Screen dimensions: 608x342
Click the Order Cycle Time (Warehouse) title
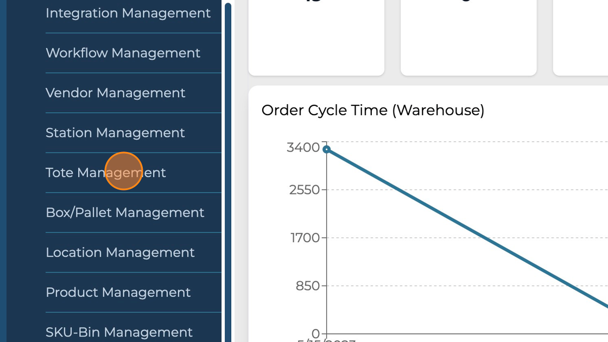[373, 110]
